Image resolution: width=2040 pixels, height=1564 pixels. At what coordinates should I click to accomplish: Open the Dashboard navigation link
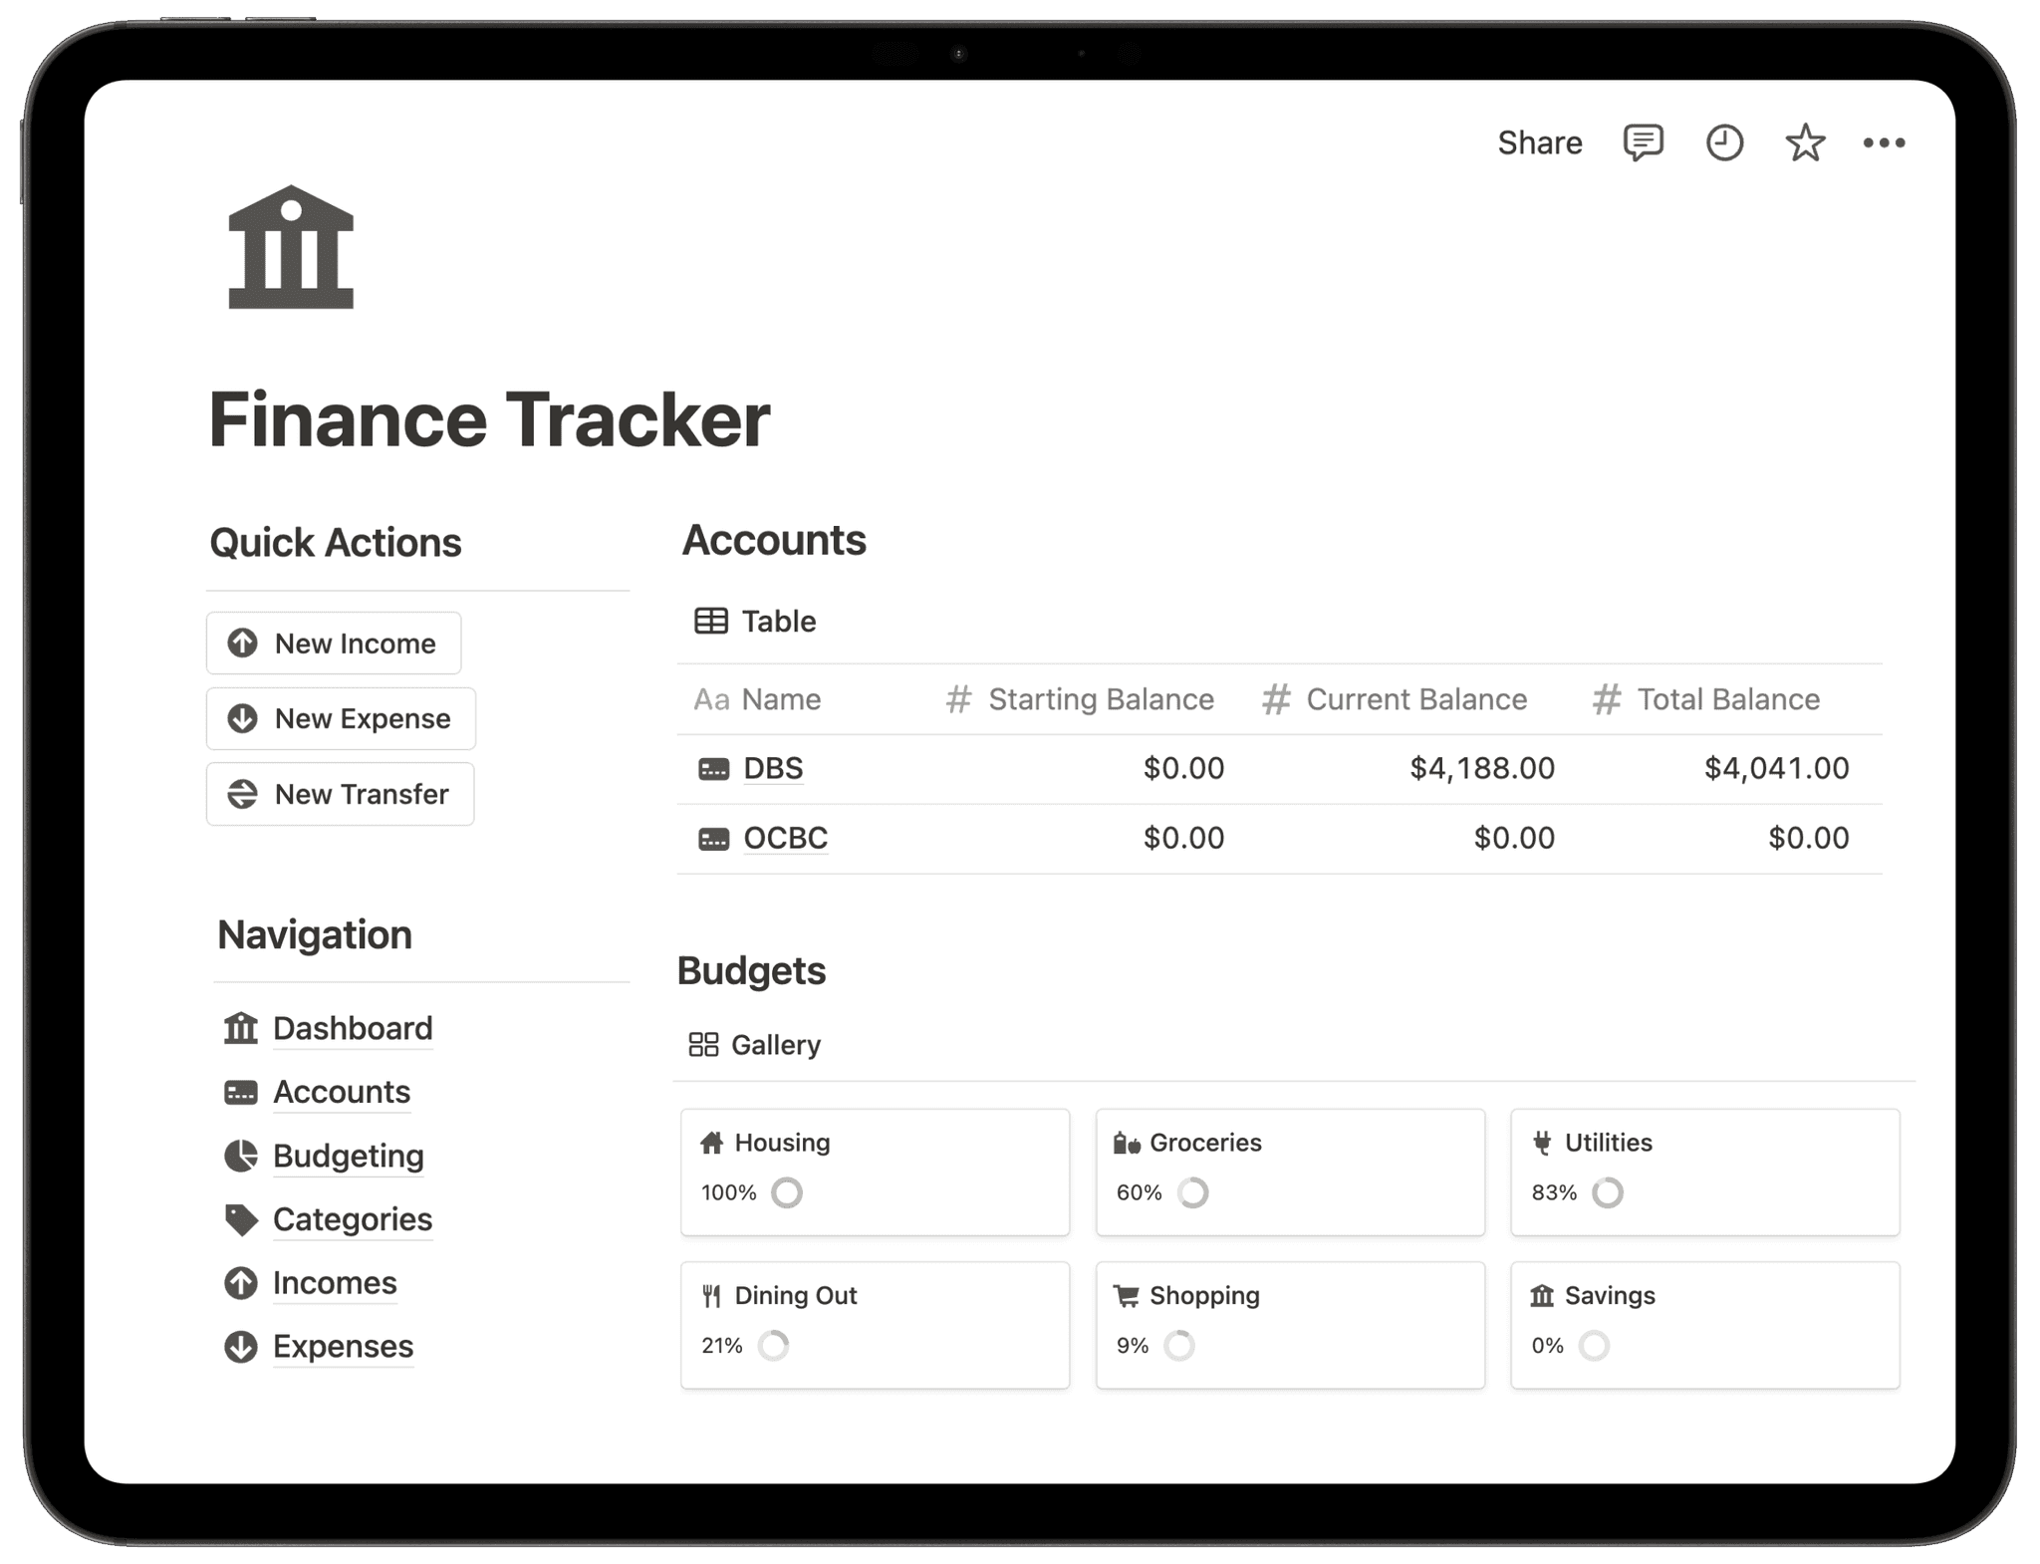click(x=352, y=1028)
